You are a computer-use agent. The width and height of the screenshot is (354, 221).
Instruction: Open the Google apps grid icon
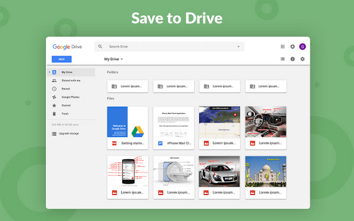[283, 46]
